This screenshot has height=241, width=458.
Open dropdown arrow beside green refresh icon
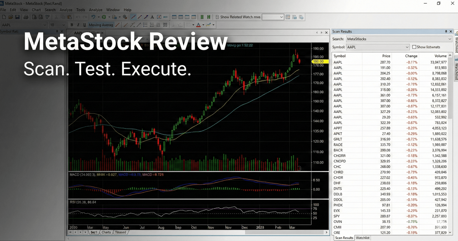109,17
